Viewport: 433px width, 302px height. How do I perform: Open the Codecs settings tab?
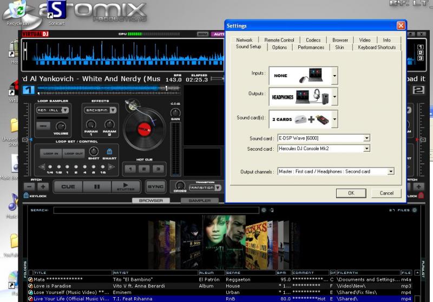[313, 40]
